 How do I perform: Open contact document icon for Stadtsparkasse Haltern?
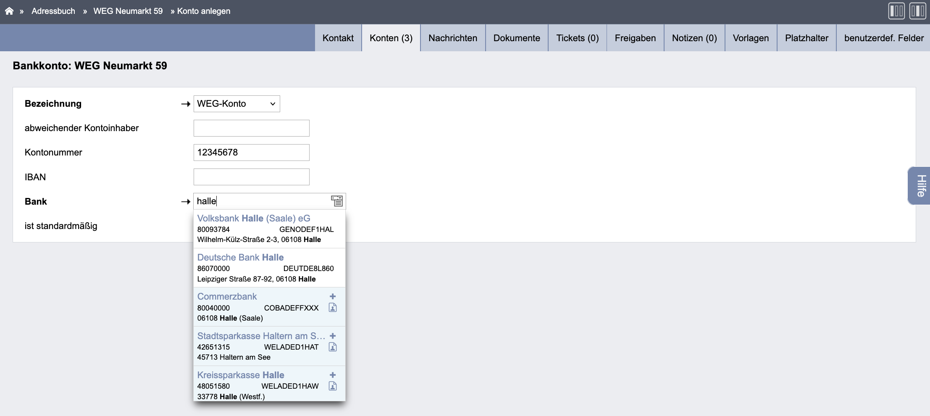click(333, 347)
